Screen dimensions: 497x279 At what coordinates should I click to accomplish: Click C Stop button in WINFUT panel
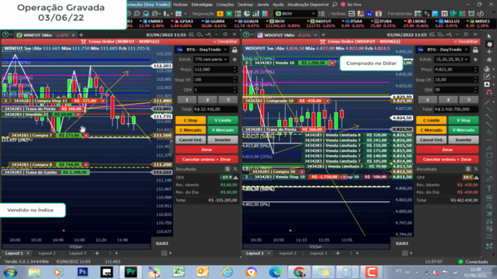(190, 120)
